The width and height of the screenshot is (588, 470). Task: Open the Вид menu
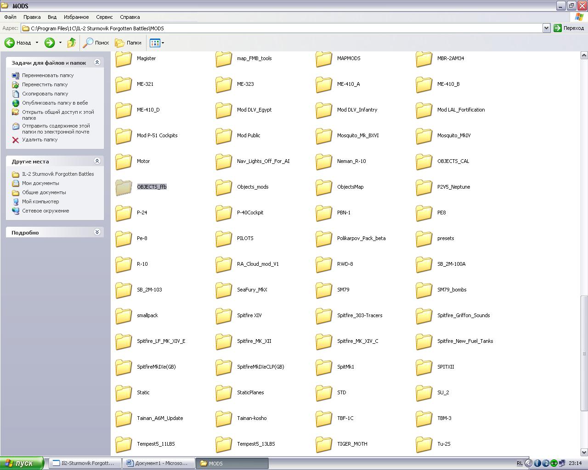coord(52,17)
